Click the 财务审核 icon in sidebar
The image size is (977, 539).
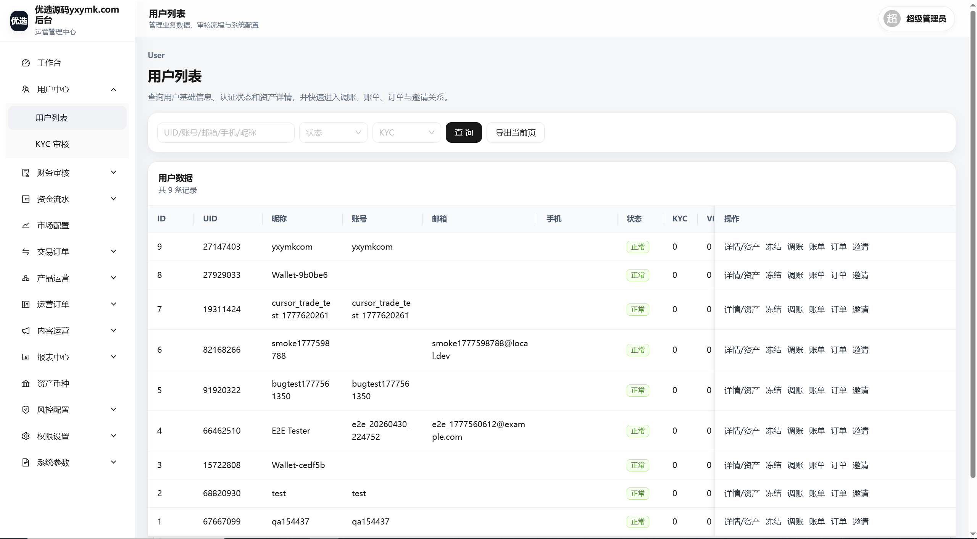coord(26,173)
